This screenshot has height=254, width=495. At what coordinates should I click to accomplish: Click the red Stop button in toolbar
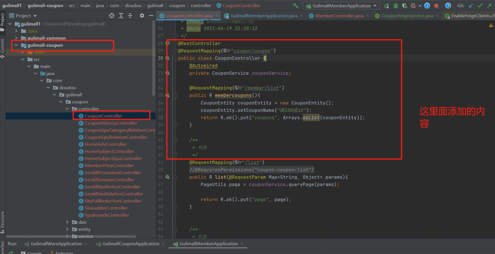436,6
